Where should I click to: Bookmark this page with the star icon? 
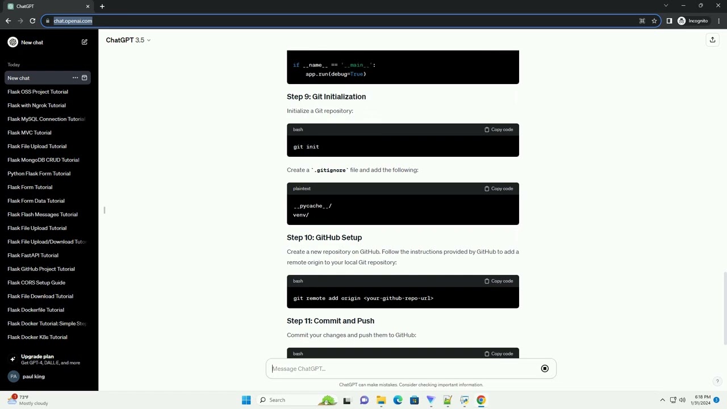point(654,21)
